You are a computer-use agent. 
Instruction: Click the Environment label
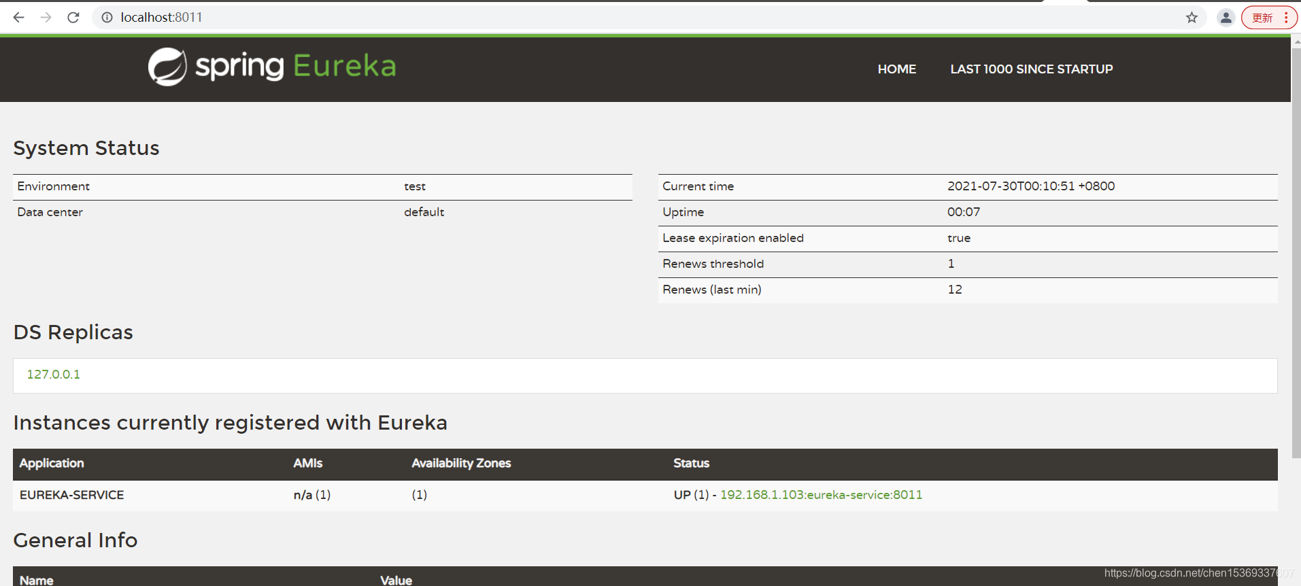pyautogui.click(x=53, y=186)
